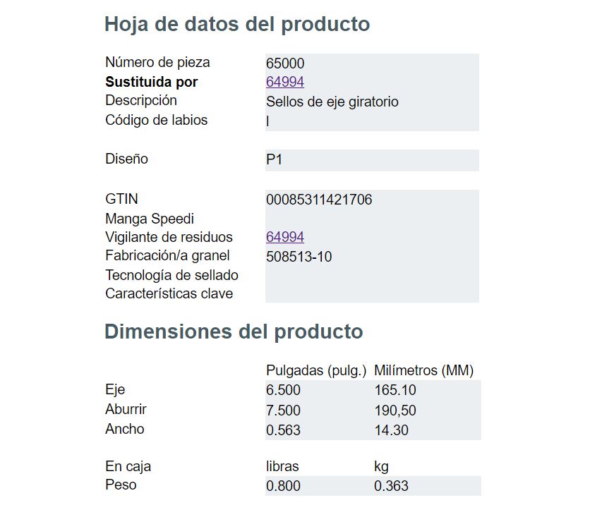Select the Diseño value P1
The image size is (590, 529).
[274, 159]
